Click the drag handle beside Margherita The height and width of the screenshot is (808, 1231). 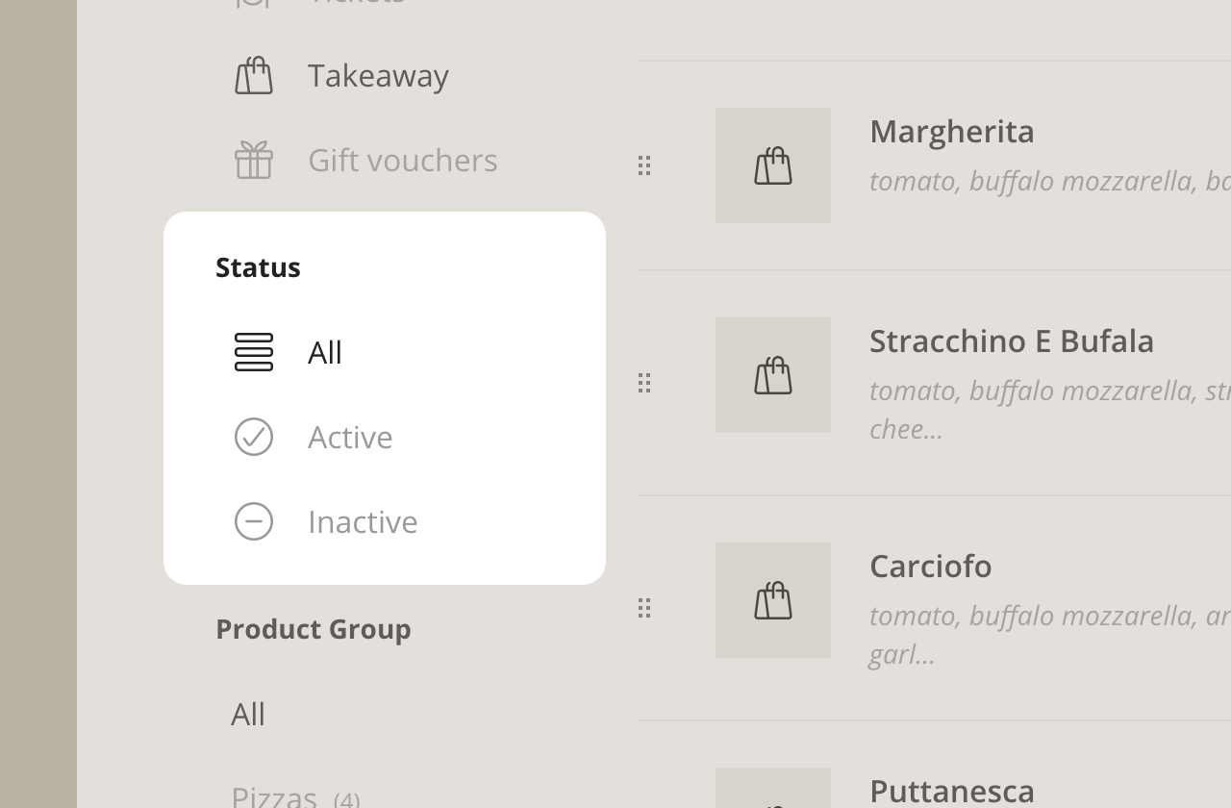(x=644, y=165)
